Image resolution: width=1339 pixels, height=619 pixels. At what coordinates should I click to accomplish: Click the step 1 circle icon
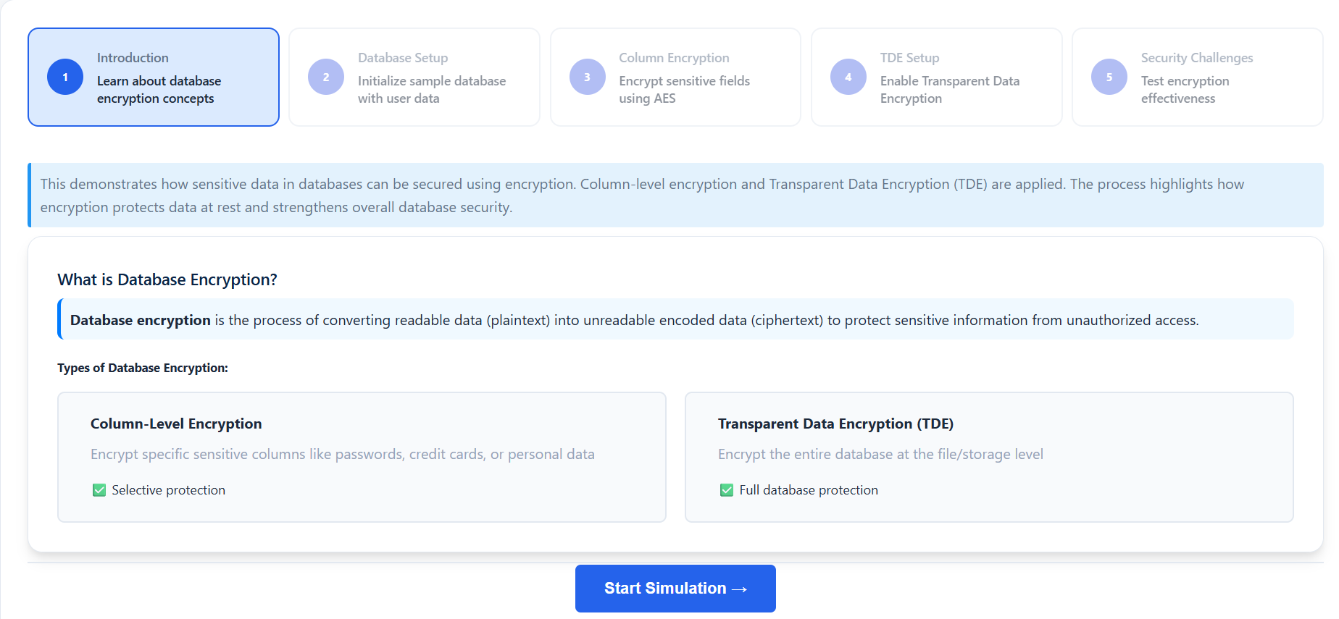coord(65,77)
